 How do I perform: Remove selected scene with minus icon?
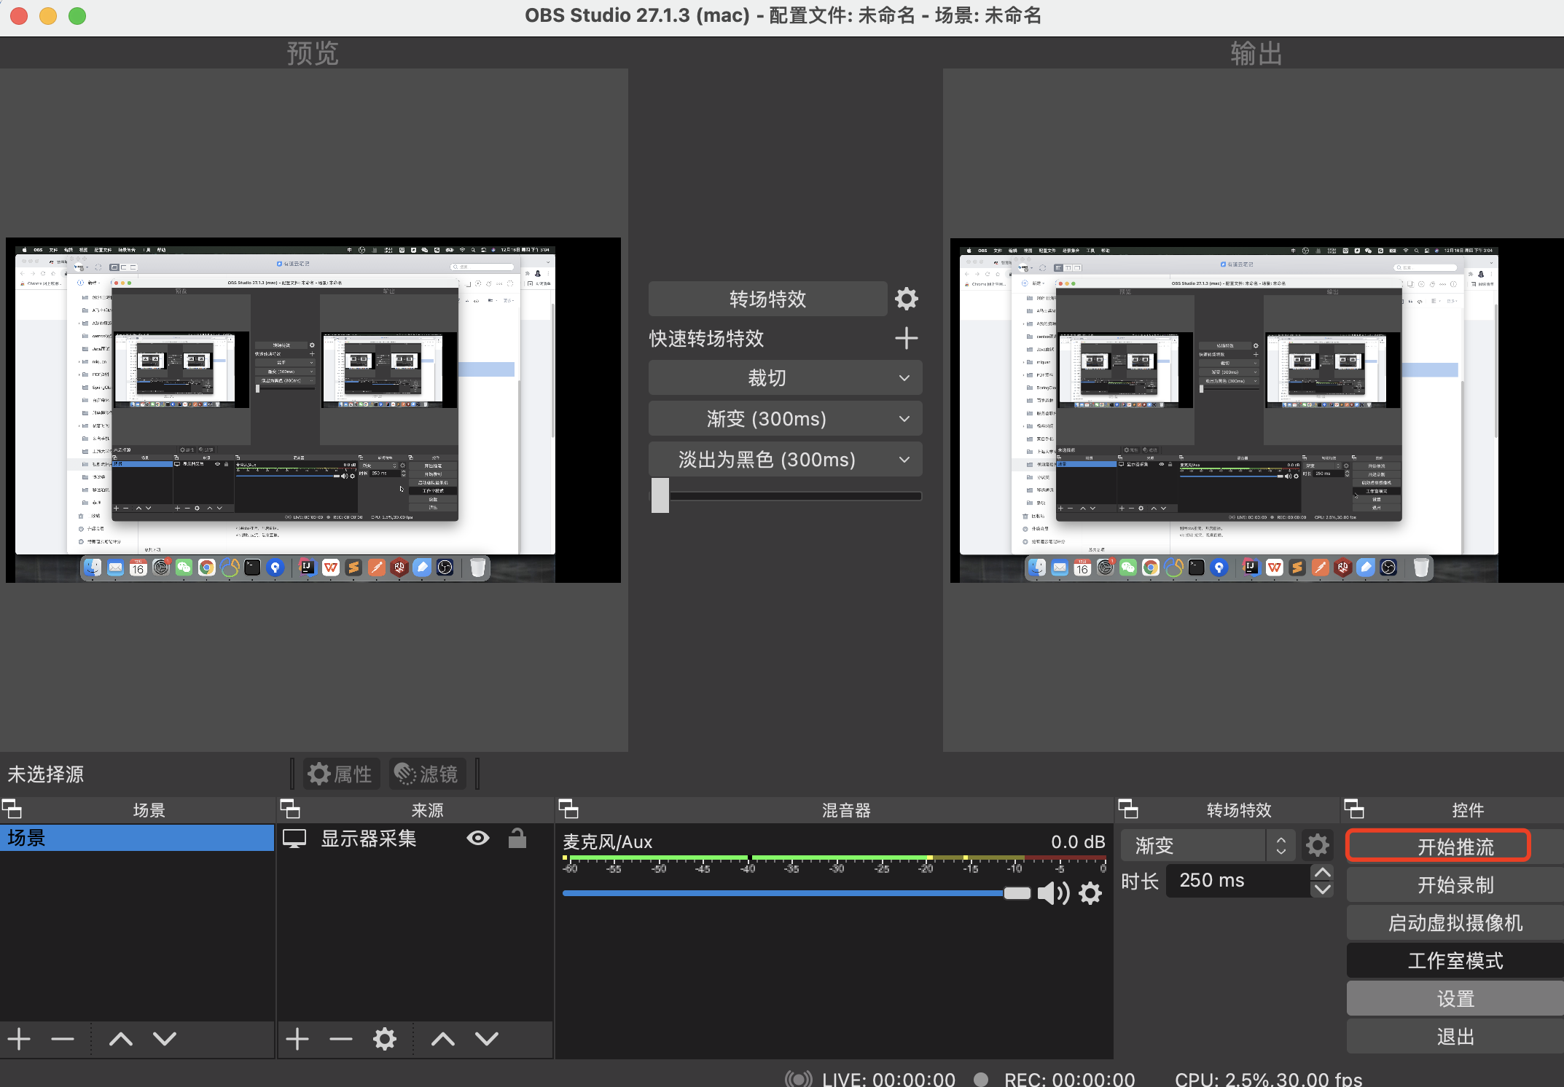pos(63,1039)
